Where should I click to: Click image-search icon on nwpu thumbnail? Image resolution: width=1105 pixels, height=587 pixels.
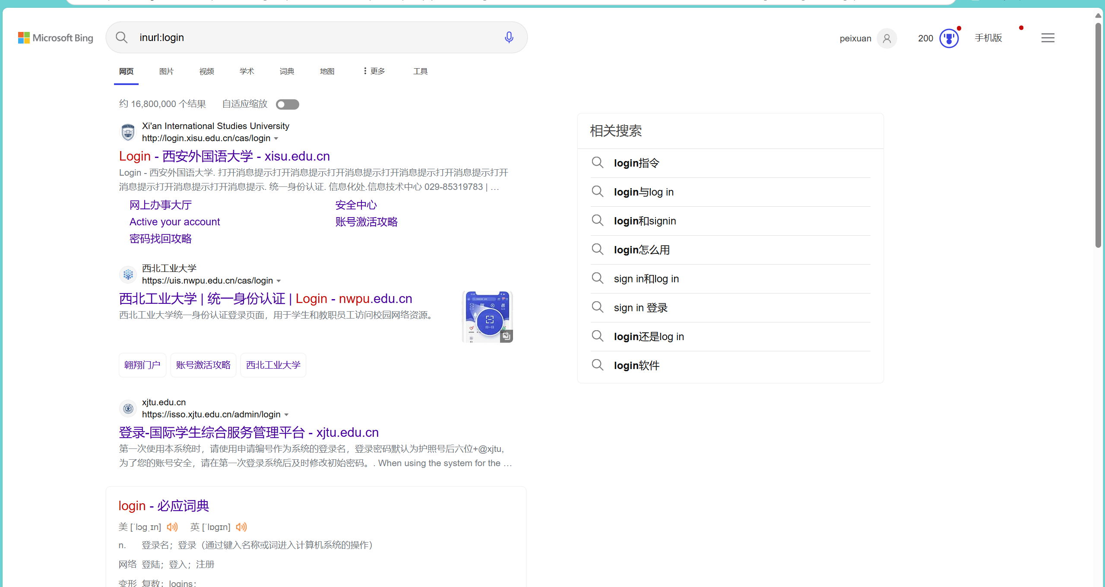pyautogui.click(x=506, y=336)
